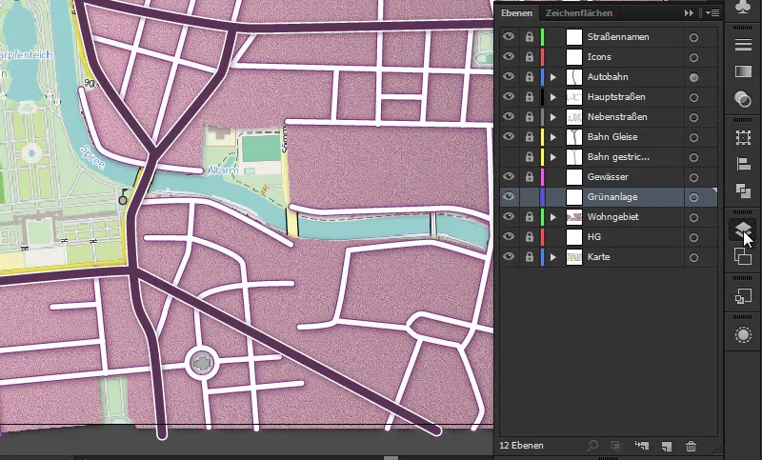Open the dotted square panel icon in the dock
Viewport: 762px width, 460px height.
[743, 137]
